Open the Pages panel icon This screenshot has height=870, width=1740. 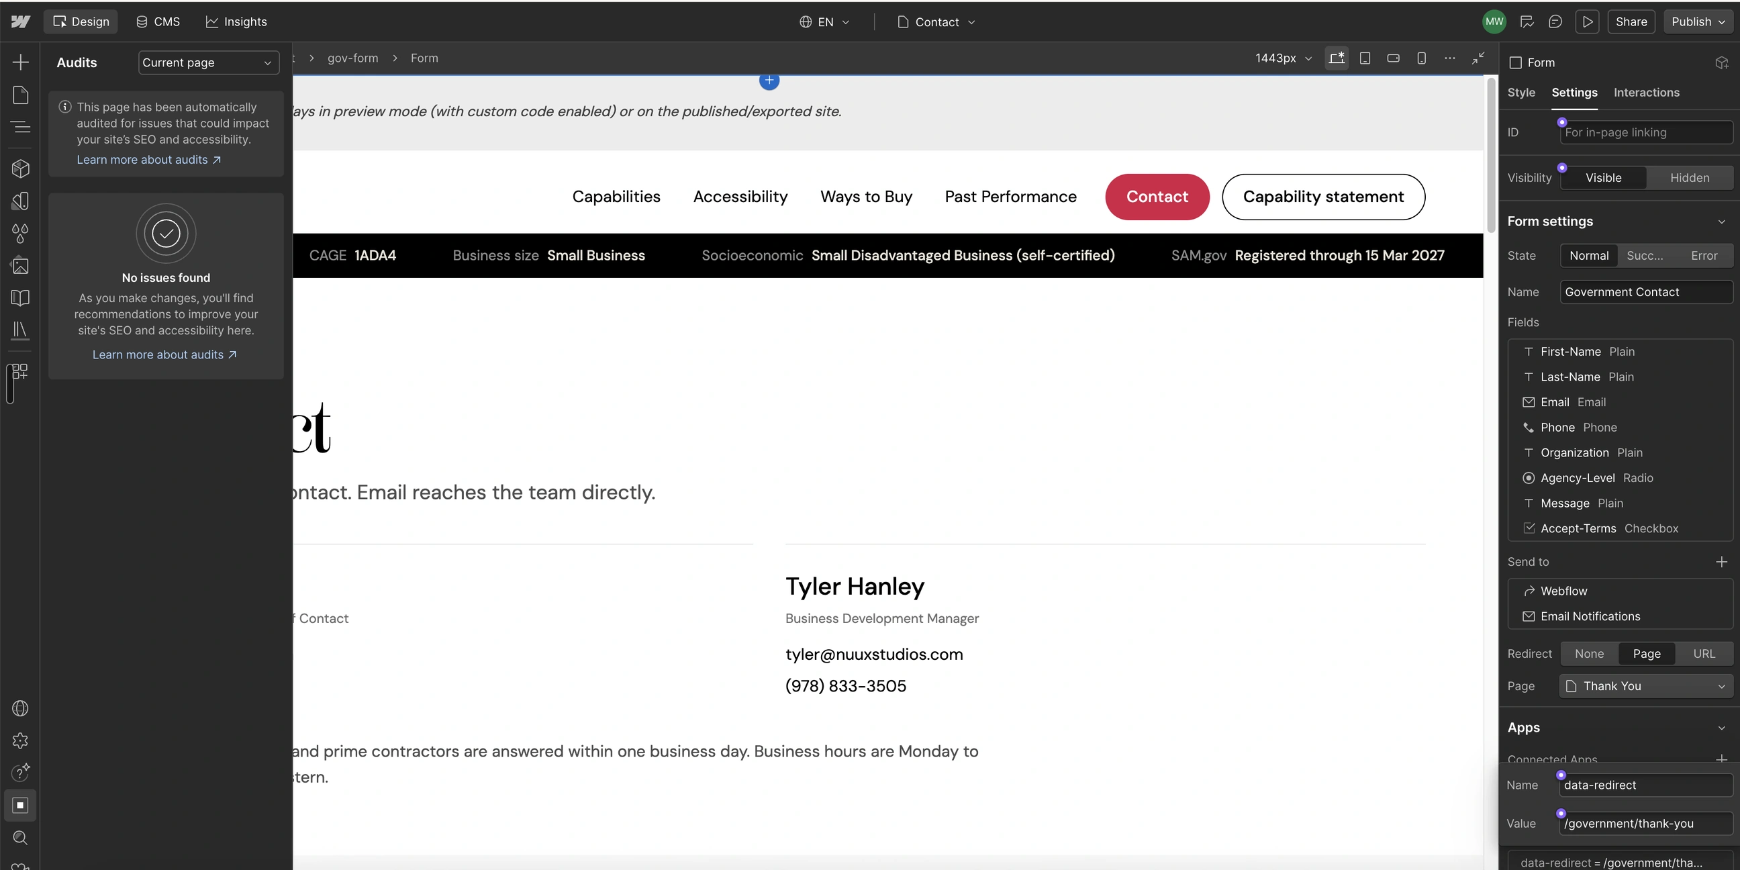pos(20,95)
